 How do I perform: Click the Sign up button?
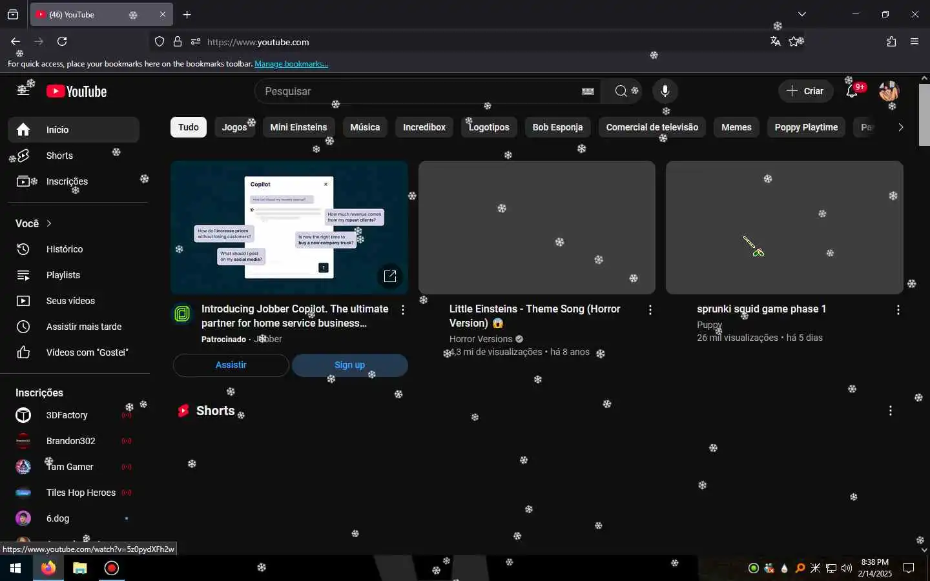[x=349, y=365]
